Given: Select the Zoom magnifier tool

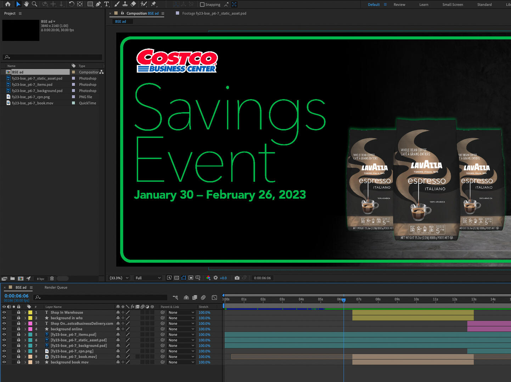Looking at the screenshot, I should coord(34,4).
